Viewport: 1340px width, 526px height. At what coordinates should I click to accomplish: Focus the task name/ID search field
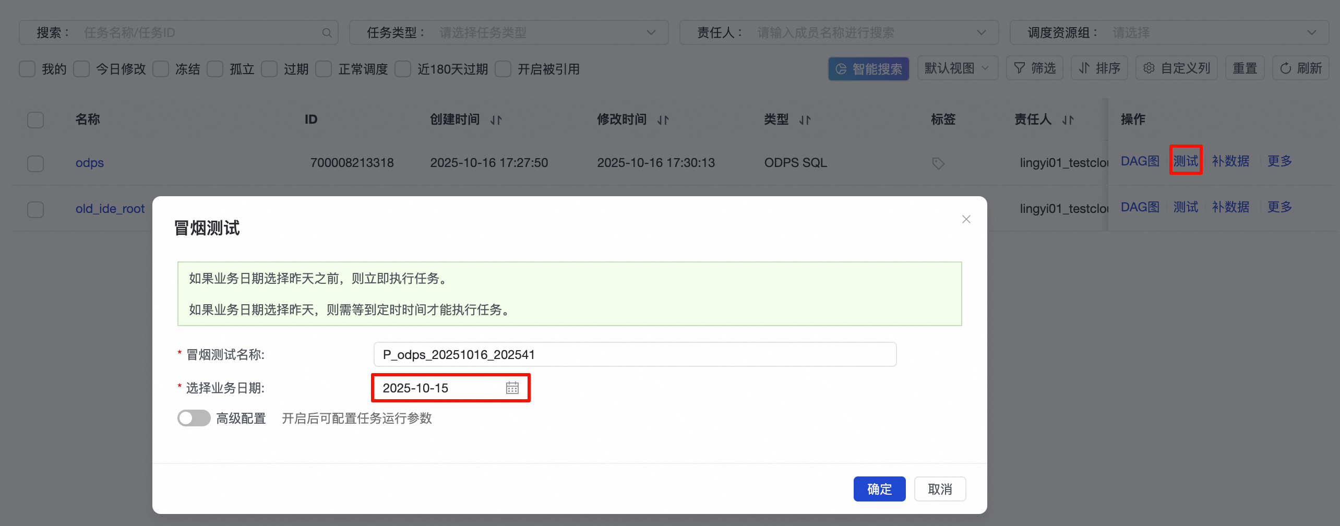tap(179, 32)
